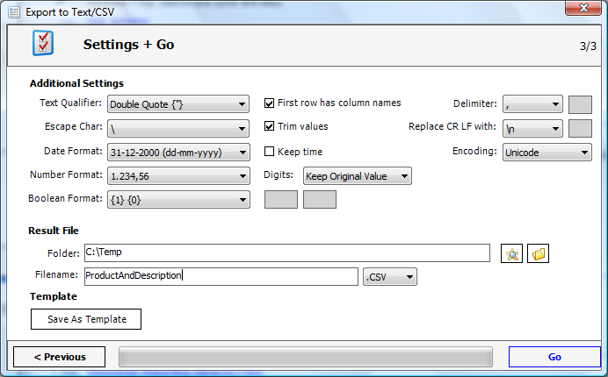
Task: Open the Delimiter dropdown
Action: coord(532,104)
